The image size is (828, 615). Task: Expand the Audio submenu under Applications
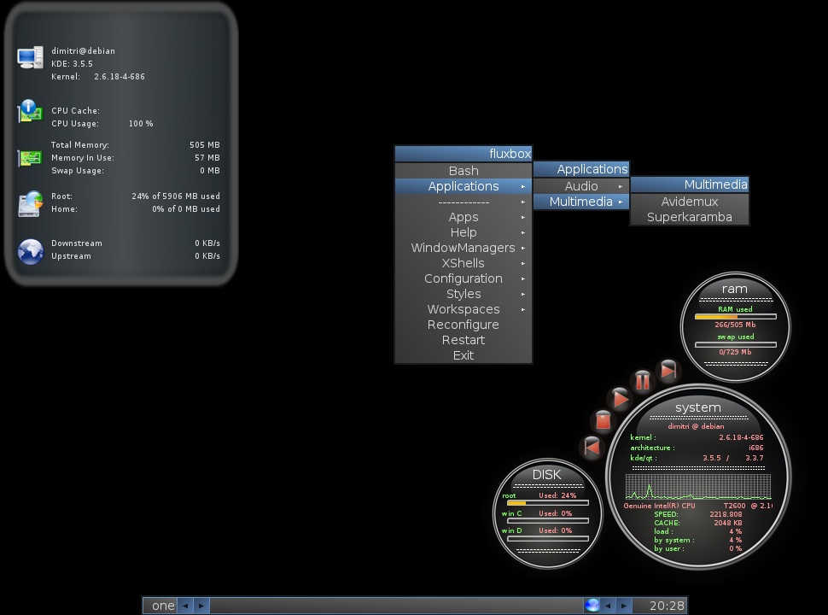pos(580,186)
